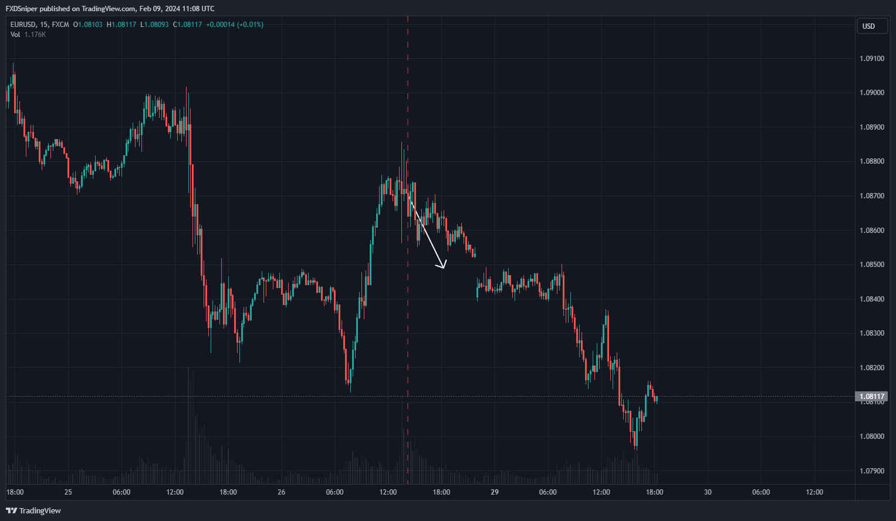The height and width of the screenshot is (521, 896).
Task: Click the 1.08500 price axis label
Action: pyautogui.click(x=871, y=265)
